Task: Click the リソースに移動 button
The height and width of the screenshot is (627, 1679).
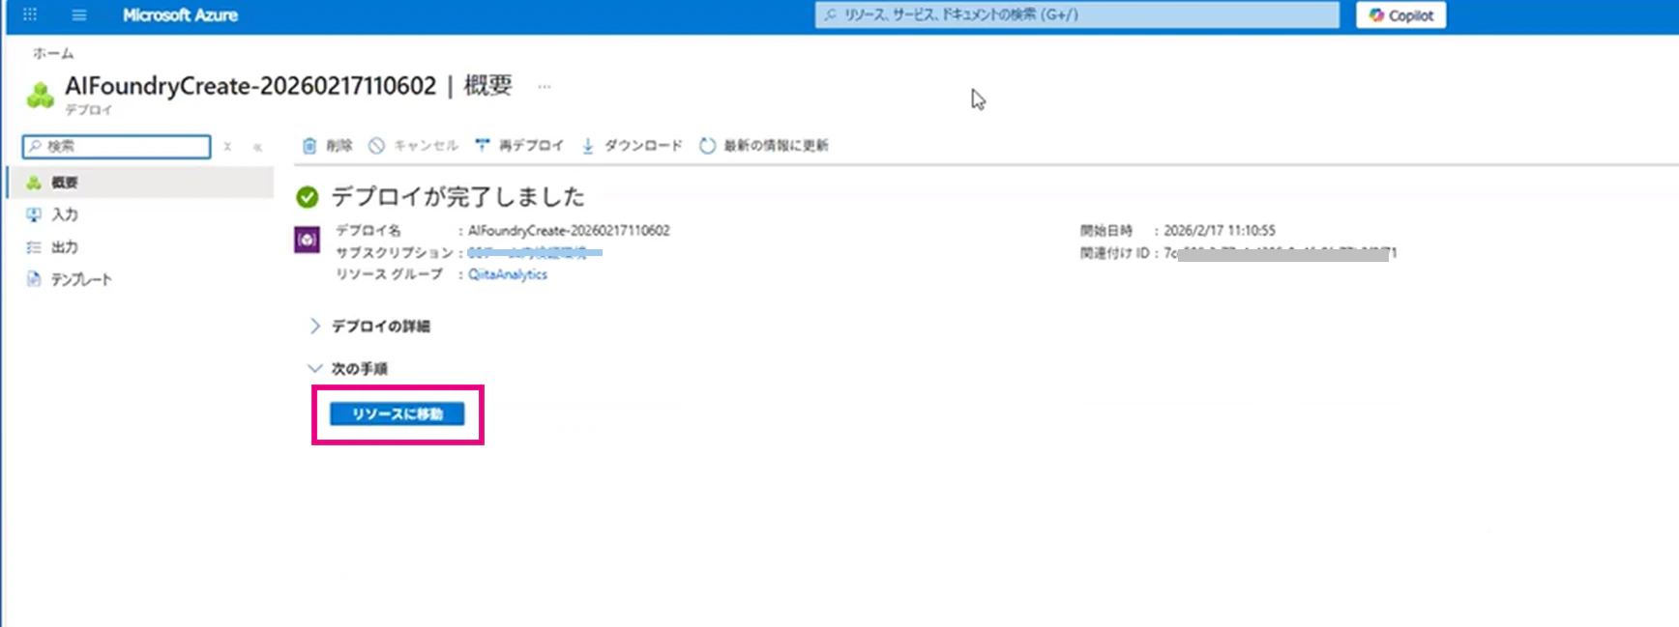Action: [398, 413]
